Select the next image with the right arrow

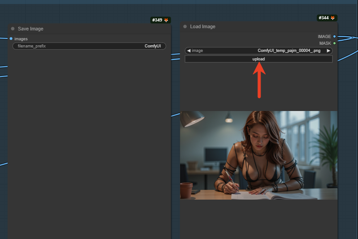point(329,51)
